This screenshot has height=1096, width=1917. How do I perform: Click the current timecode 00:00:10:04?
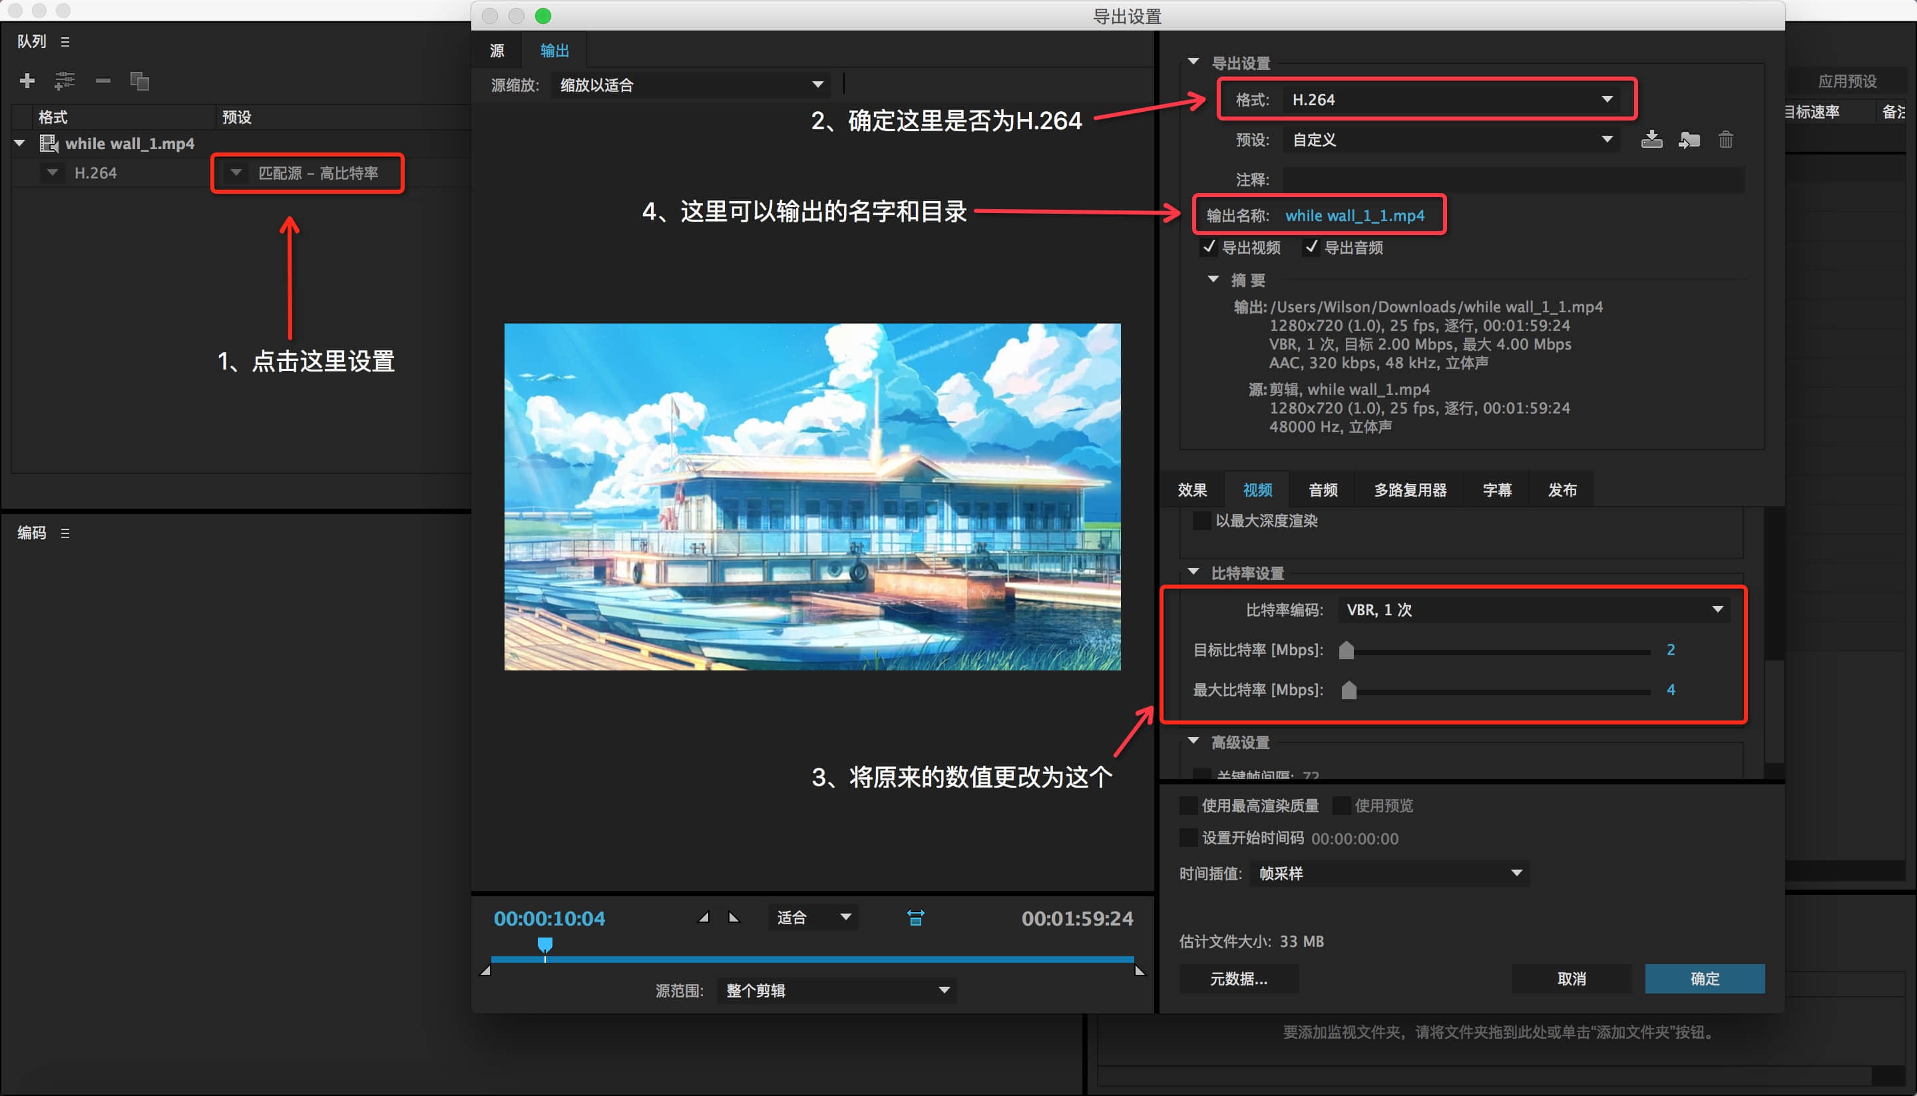coord(549,918)
